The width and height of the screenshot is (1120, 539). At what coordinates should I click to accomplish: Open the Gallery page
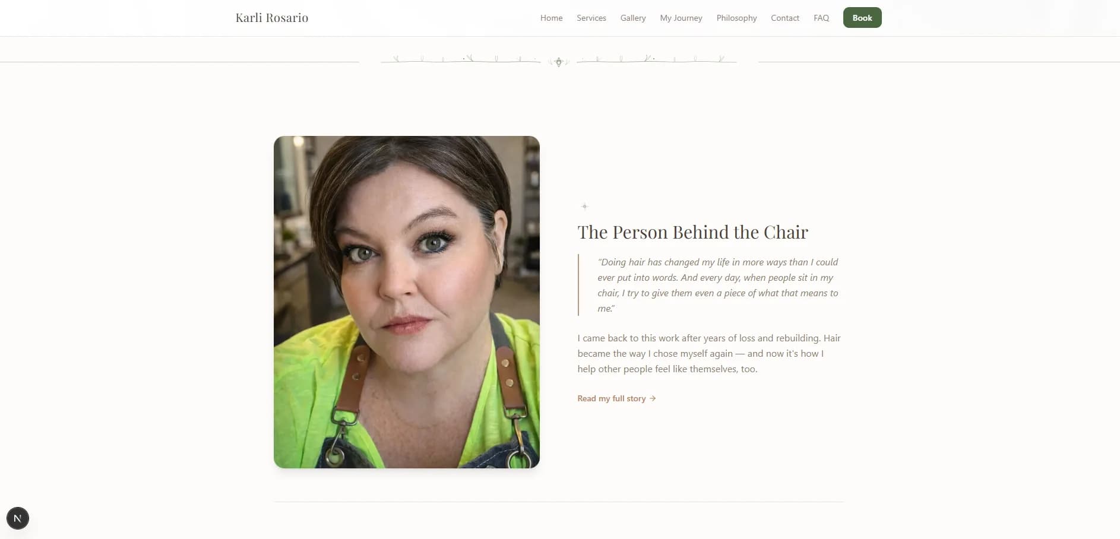coord(633,18)
